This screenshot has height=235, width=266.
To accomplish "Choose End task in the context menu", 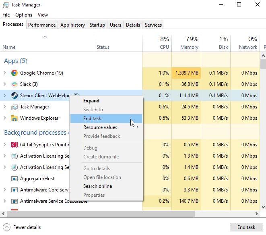I will pyautogui.click(x=92, y=119).
